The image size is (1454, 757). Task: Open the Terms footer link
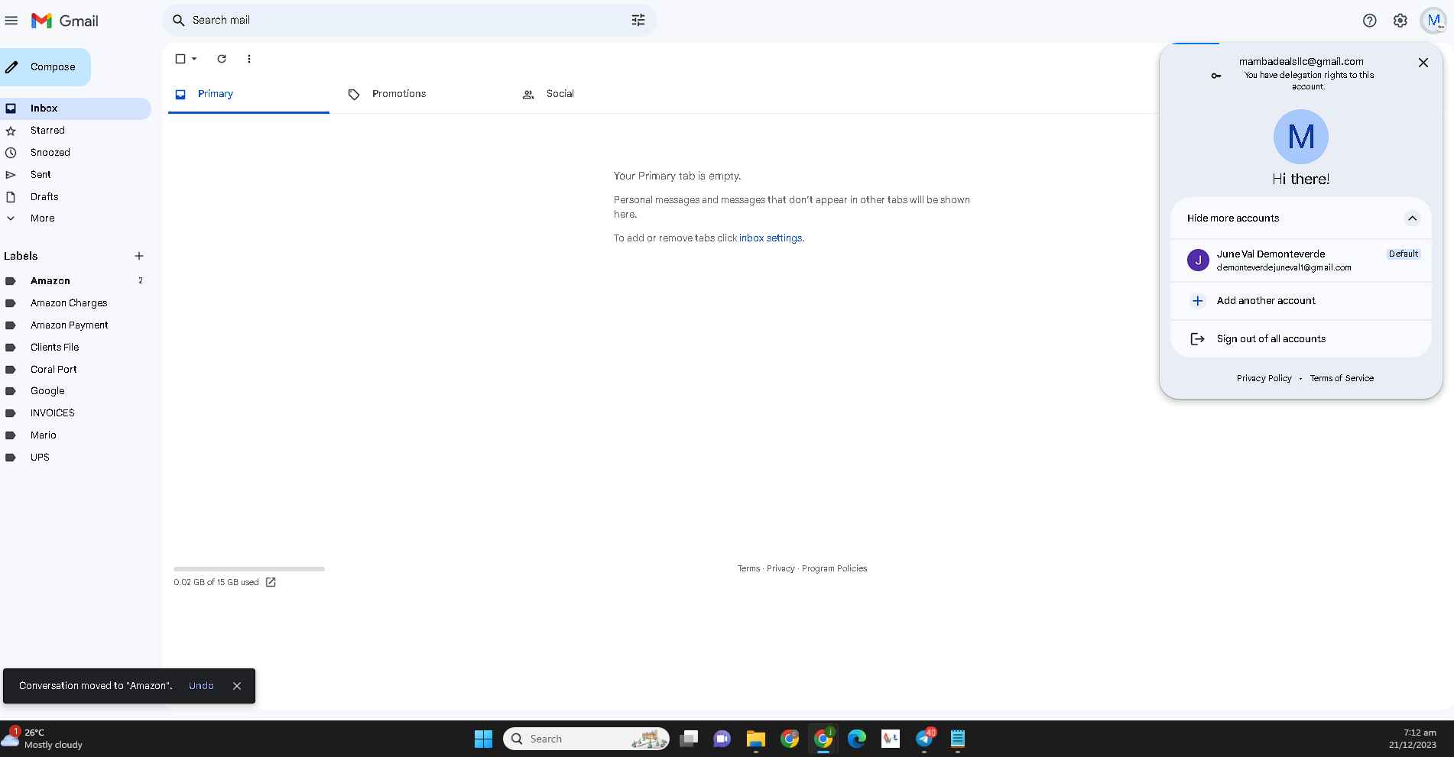[x=748, y=569]
